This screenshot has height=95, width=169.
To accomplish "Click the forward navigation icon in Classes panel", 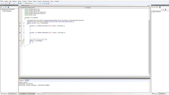I will click(x=154, y=7).
